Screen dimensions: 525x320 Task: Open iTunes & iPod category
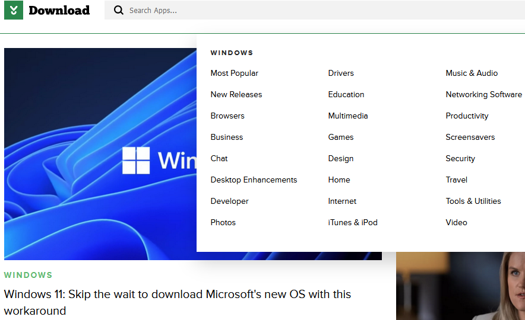tap(353, 223)
